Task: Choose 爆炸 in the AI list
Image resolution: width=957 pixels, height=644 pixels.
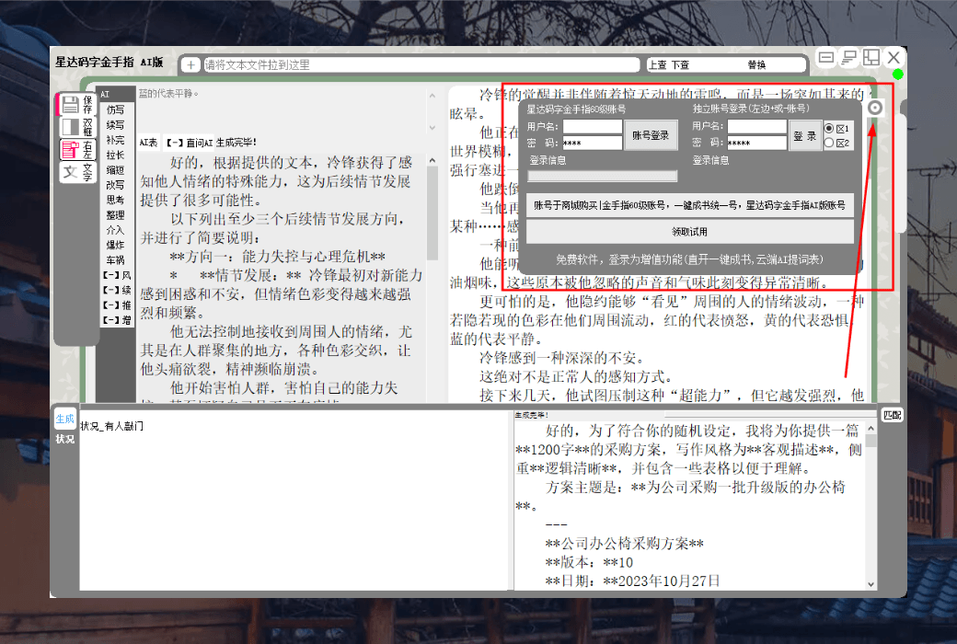Action: pos(115,245)
